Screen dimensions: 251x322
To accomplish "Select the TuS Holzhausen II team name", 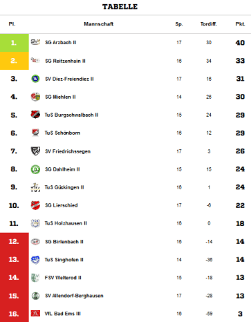I will 66,223.
